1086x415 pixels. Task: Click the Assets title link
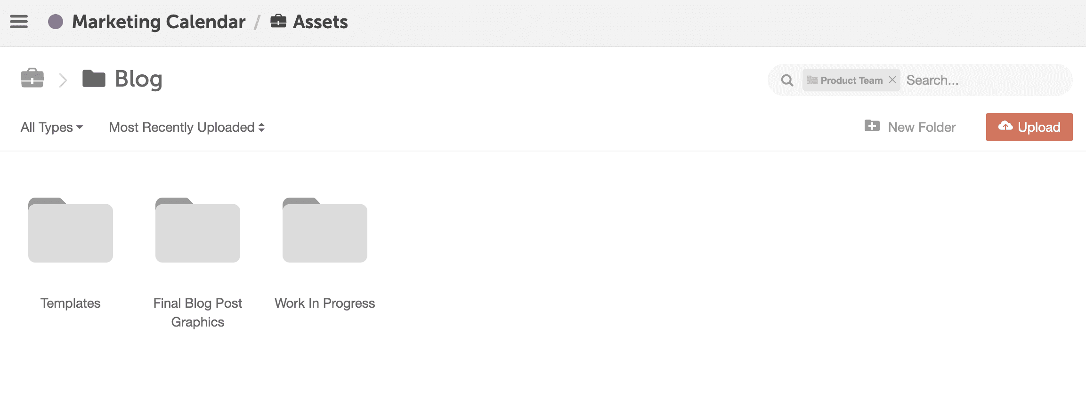click(320, 22)
